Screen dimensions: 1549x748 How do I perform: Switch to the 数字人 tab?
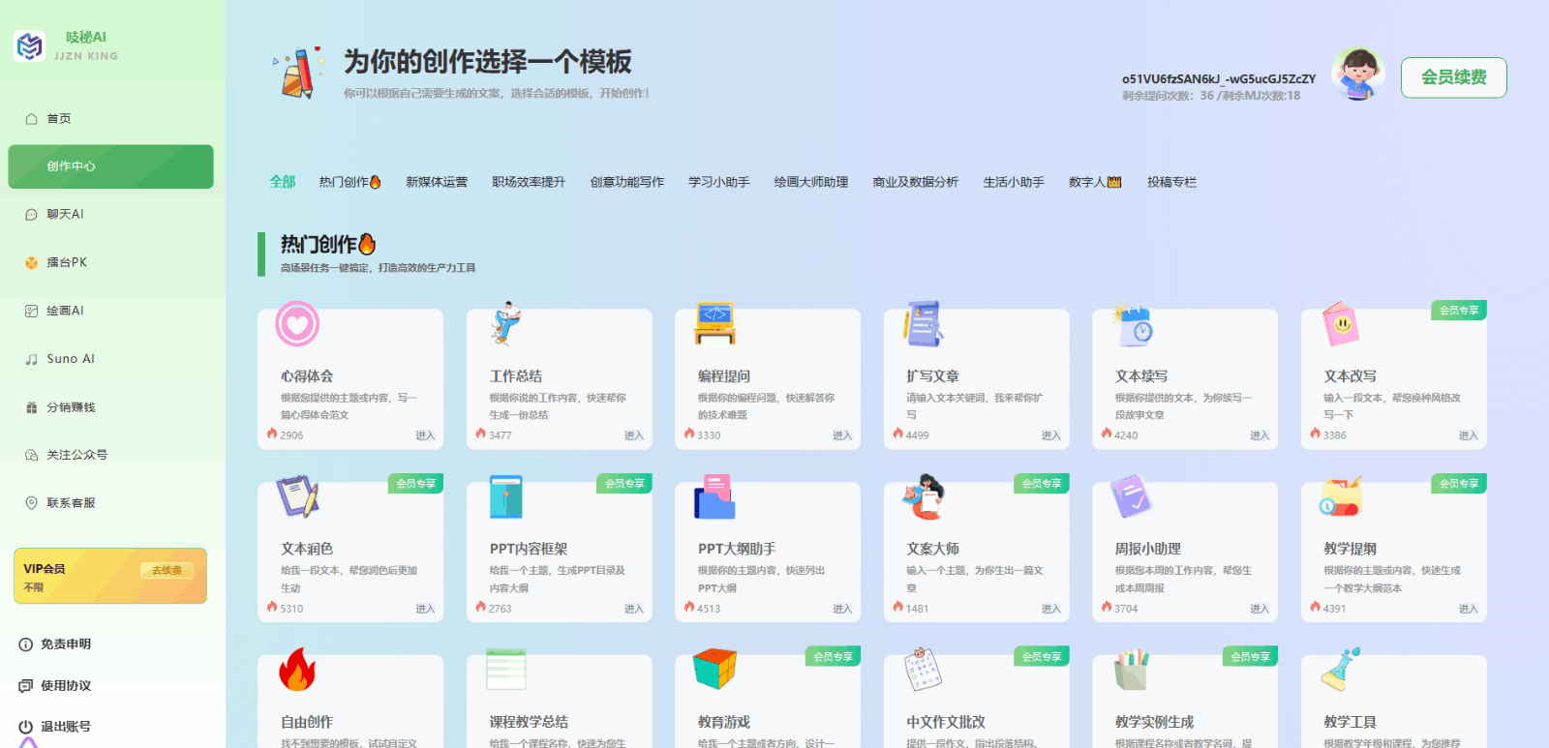coord(1094,182)
